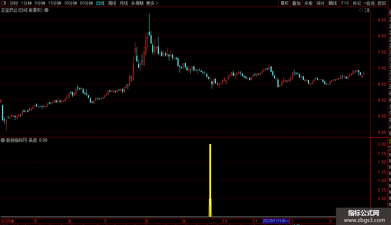Viewport: 391px width, 225px height.
Task: Switch to 分时 intraday view
Action: coord(14,3)
